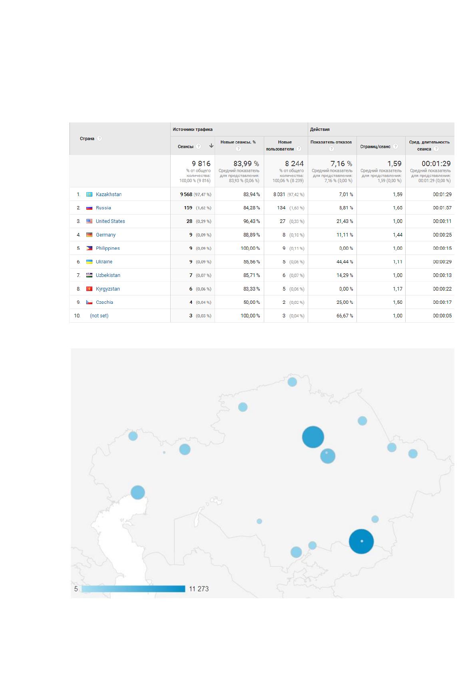Open help icon under Новые сеансы, %
Viewport: 476px width, 674px height.
pyautogui.click(x=238, y=149)
